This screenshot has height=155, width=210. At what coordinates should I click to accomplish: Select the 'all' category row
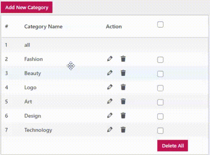105,45
